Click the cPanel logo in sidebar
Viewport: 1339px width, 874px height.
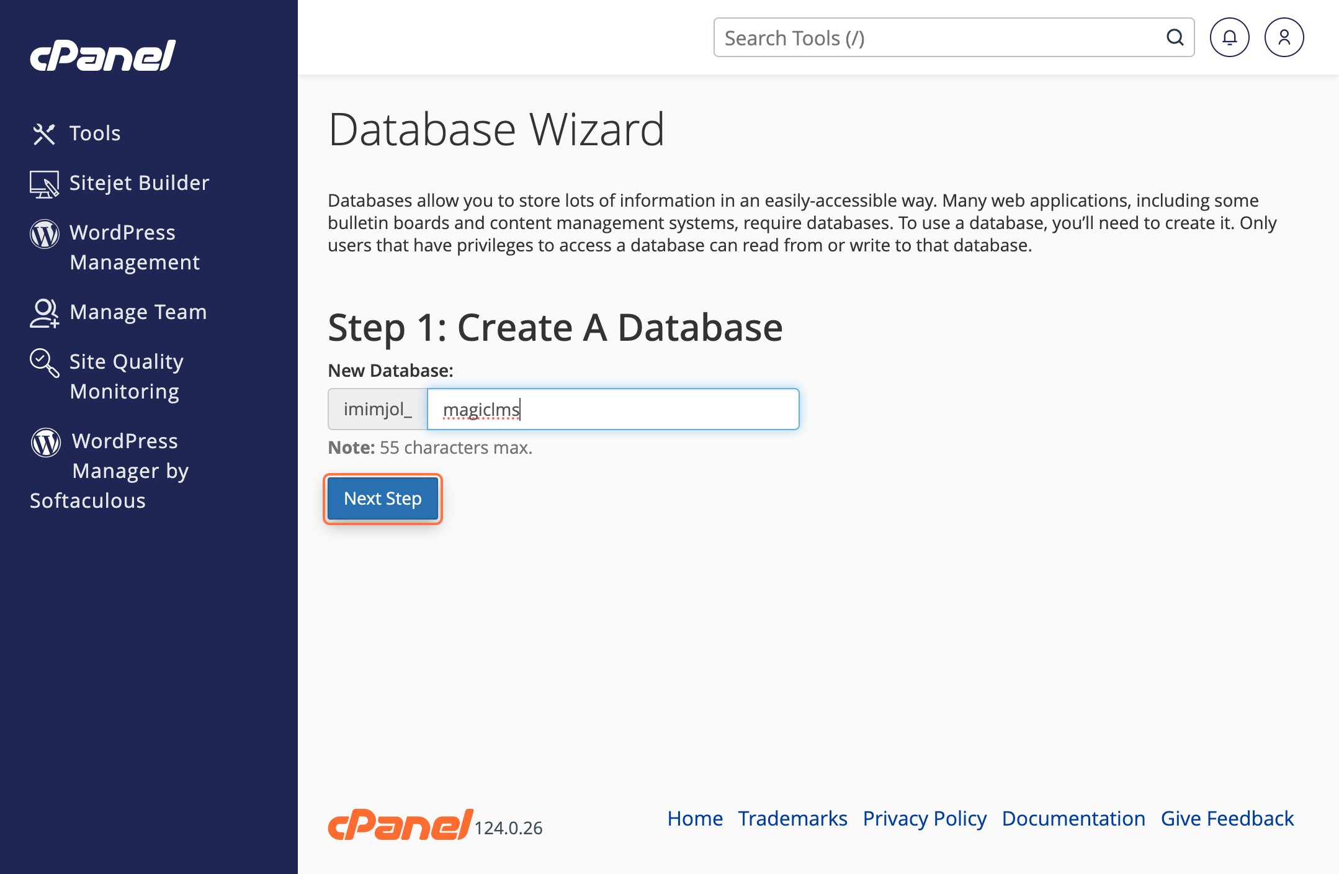pyautogui.click(x=103, y=55)
